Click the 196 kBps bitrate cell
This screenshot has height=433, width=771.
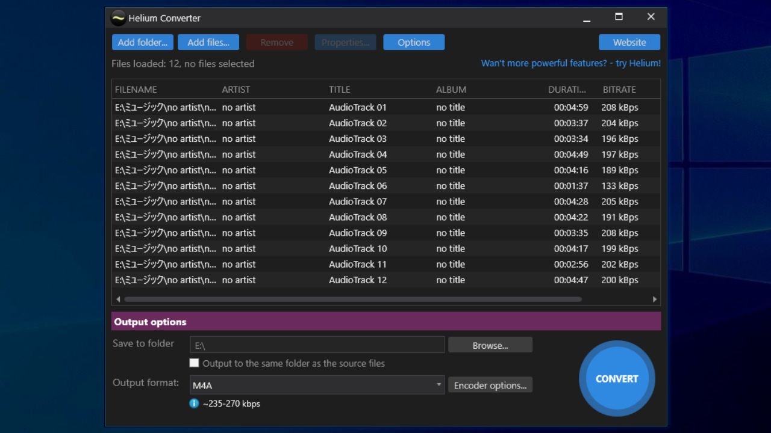coord(620,138)
